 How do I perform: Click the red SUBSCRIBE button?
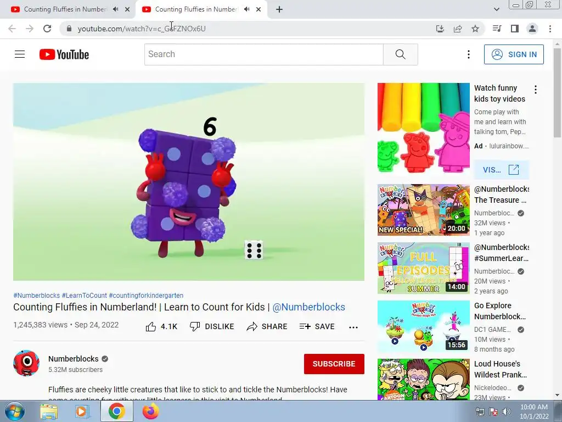(x=334, y=364)
